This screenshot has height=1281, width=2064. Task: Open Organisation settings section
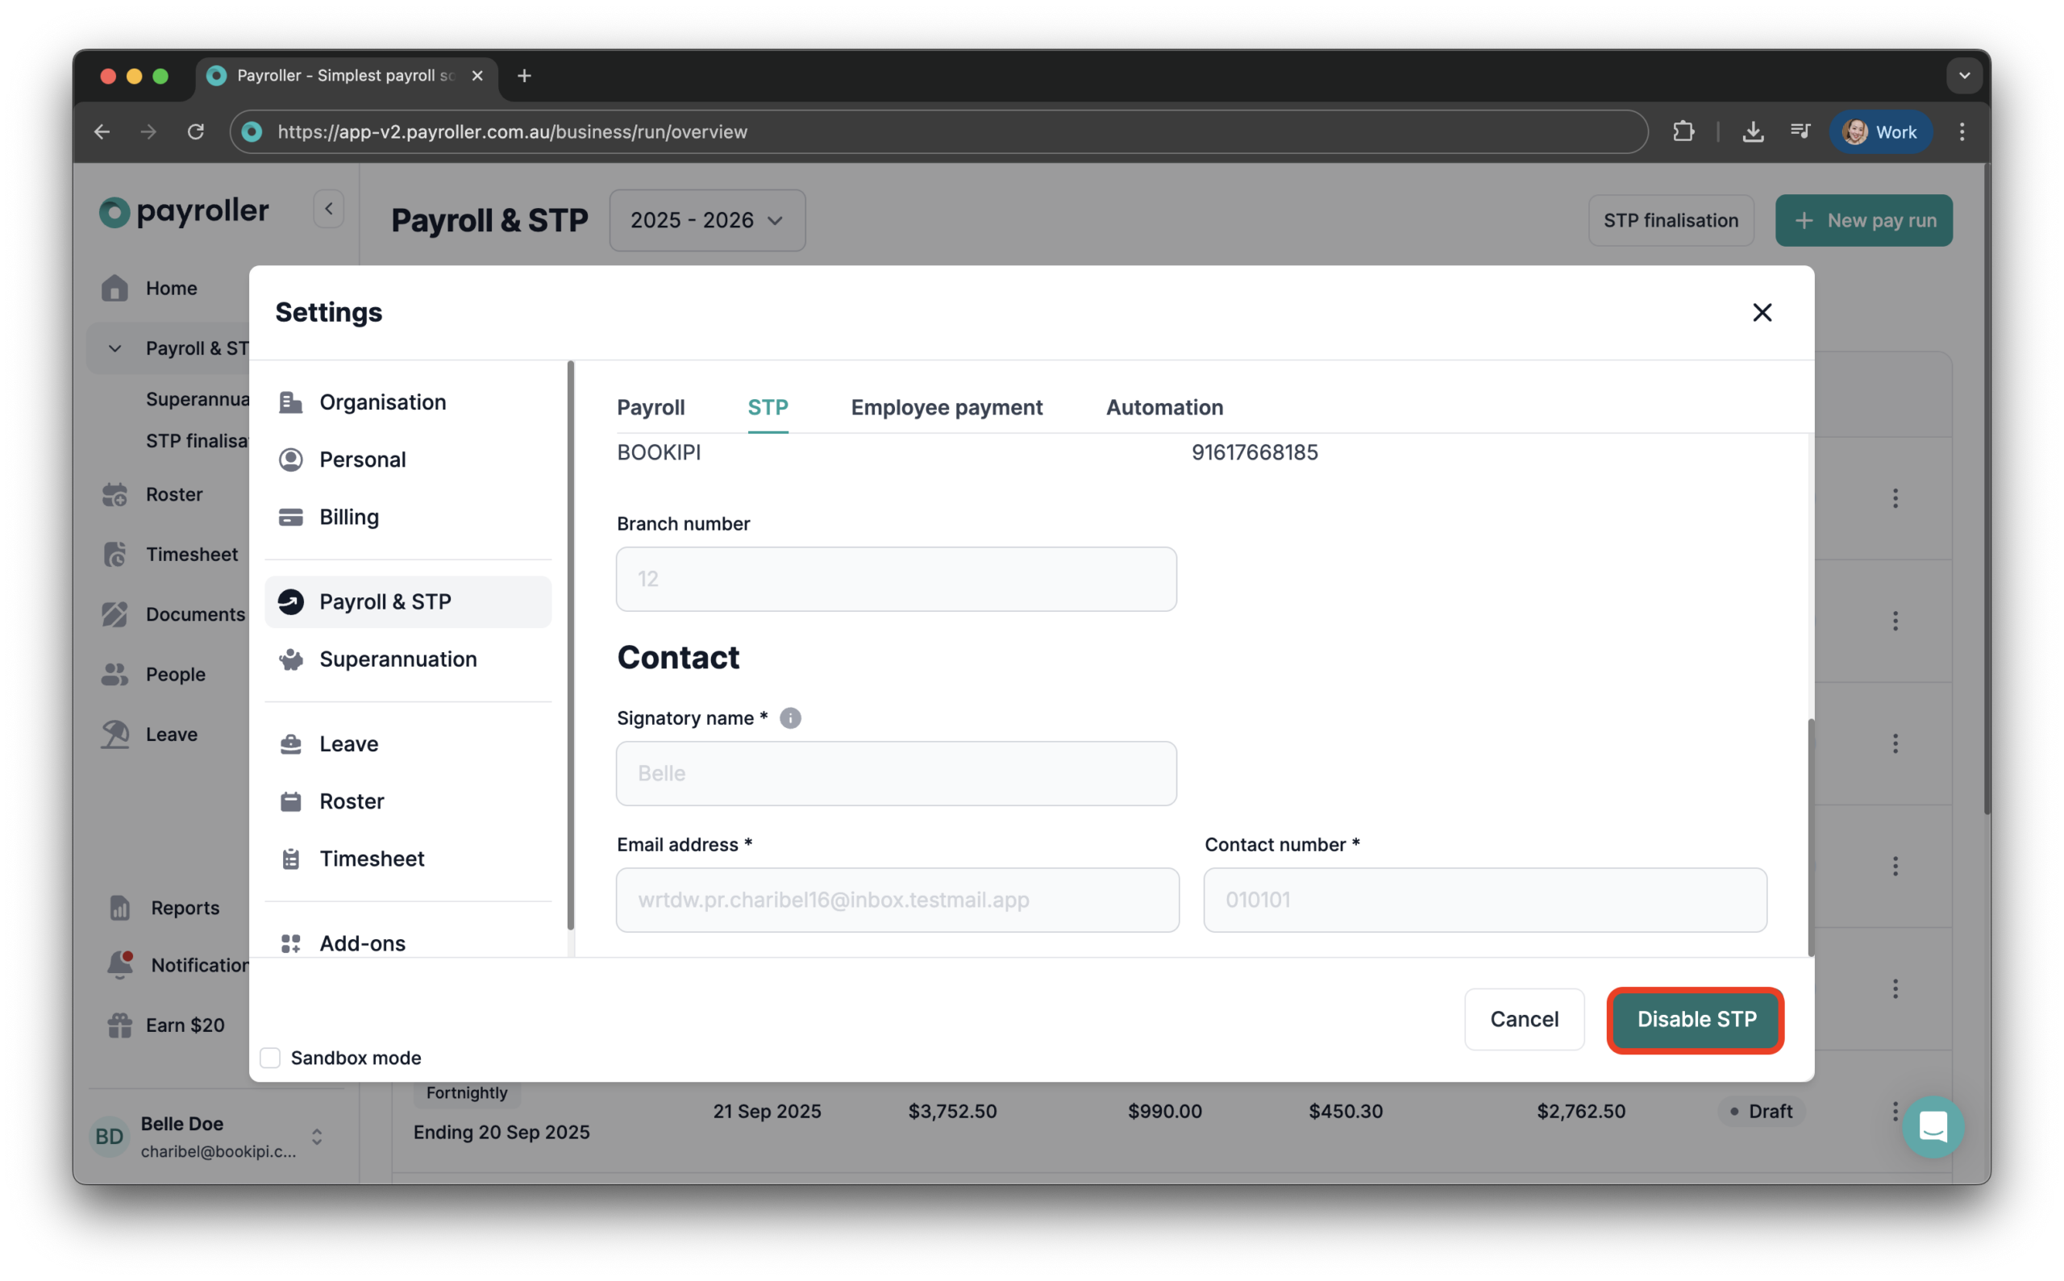pos(407,402)
